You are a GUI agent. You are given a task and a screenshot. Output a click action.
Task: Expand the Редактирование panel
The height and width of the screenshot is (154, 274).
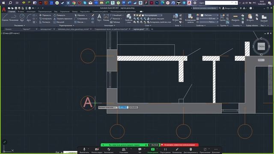coord(67,26)
